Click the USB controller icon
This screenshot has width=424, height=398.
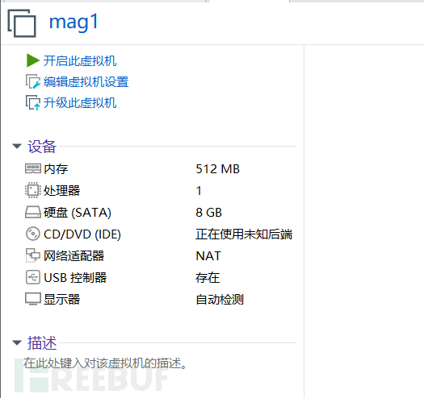point(33,277)
